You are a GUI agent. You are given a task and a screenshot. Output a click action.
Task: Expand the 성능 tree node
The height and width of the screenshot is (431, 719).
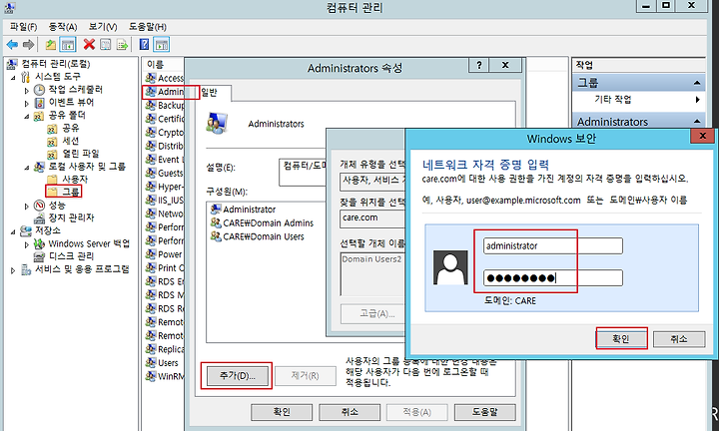(27, 206)
